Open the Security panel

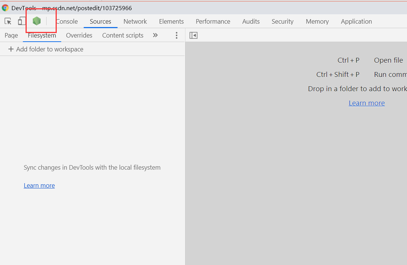tap(282, 21)
